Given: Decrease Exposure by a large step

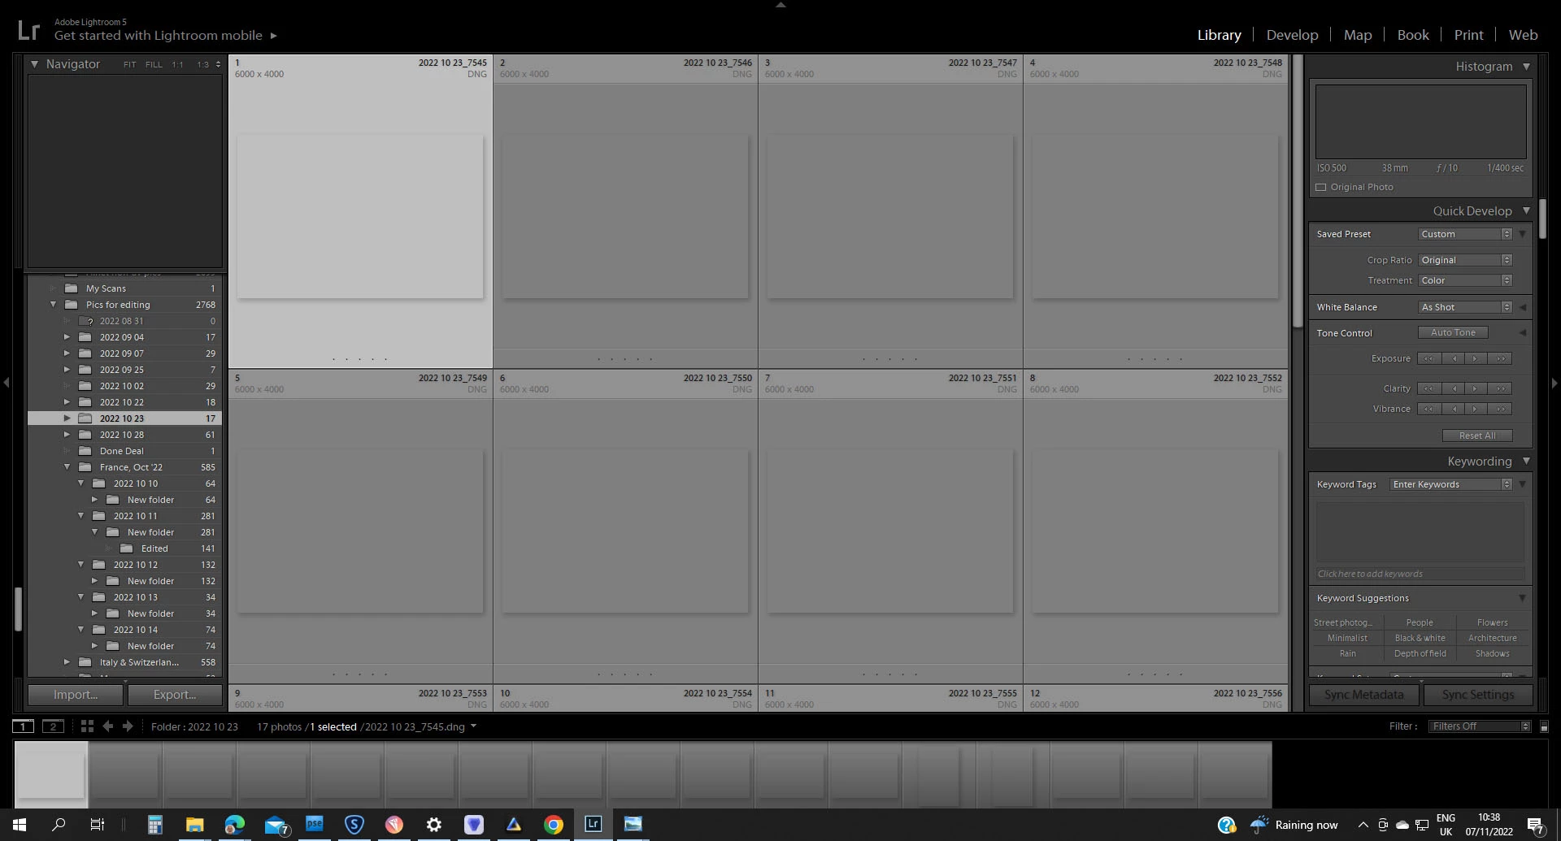Looking at the screenshot, I should coord(1428,358).
